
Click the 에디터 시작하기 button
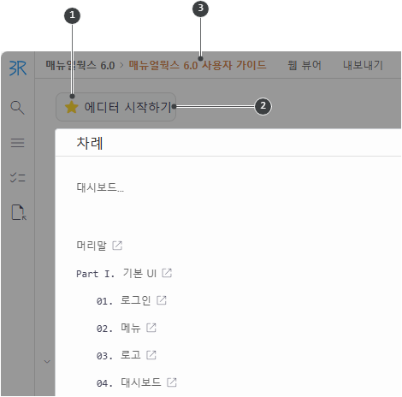[115, 107]
